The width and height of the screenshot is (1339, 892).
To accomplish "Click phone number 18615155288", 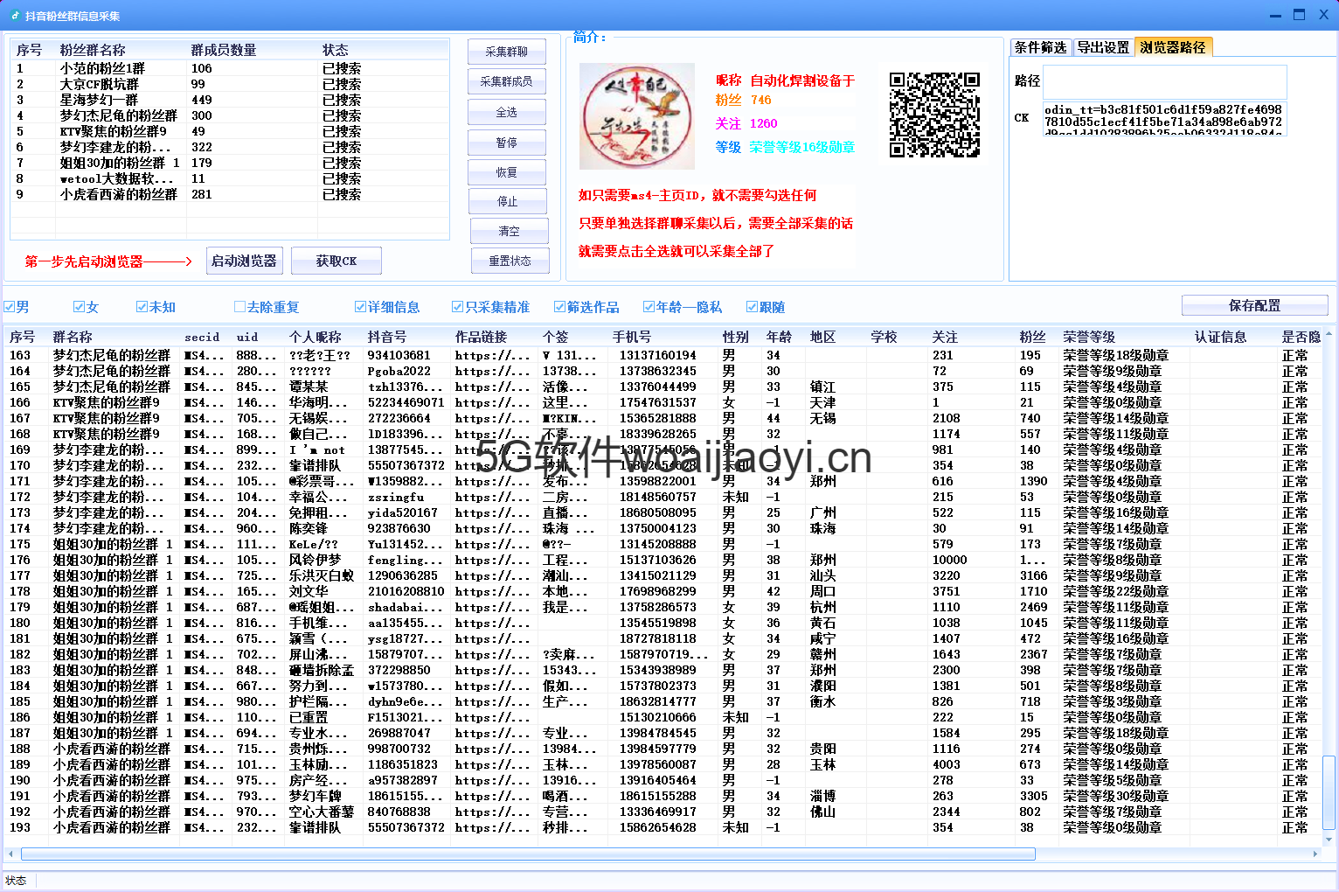I will [658, 796].
